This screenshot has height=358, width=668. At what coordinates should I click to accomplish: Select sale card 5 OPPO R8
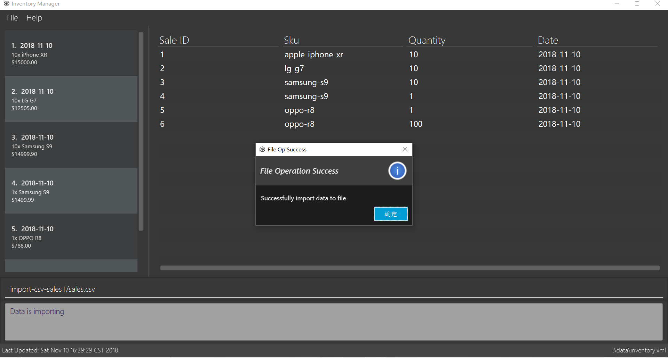tap(71, 236)
